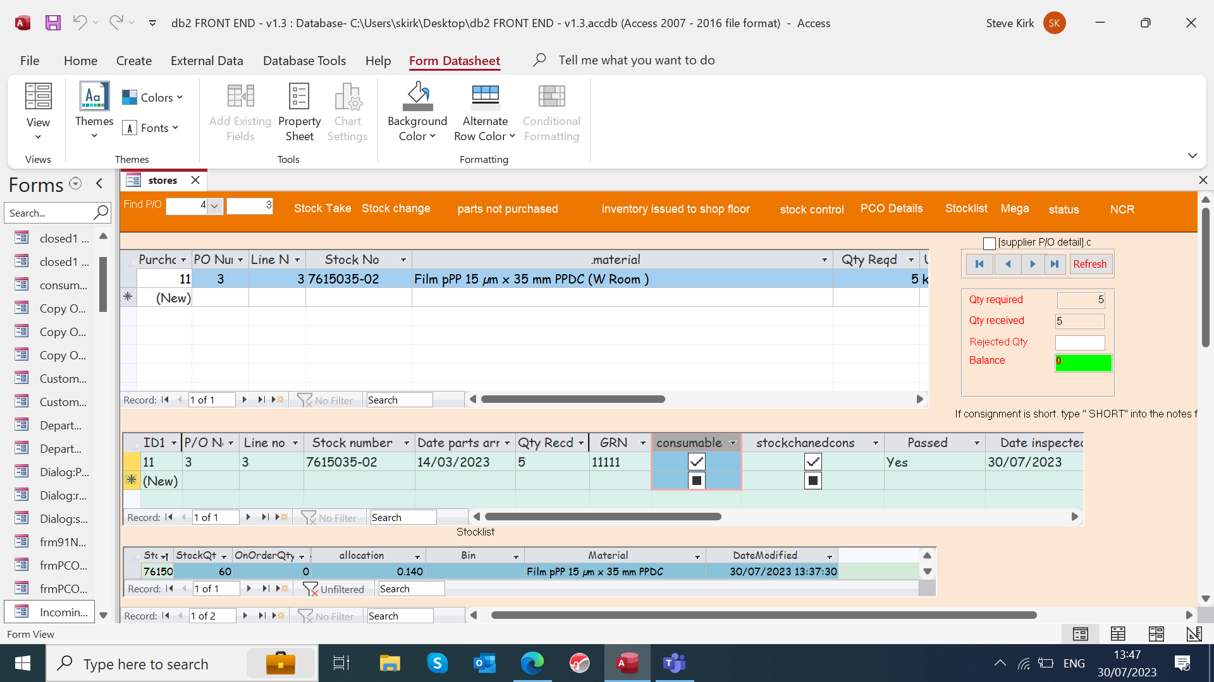Switch to Layout View status icon
The height and width of the screenshot is (682, 1214).
[1156, 633]
